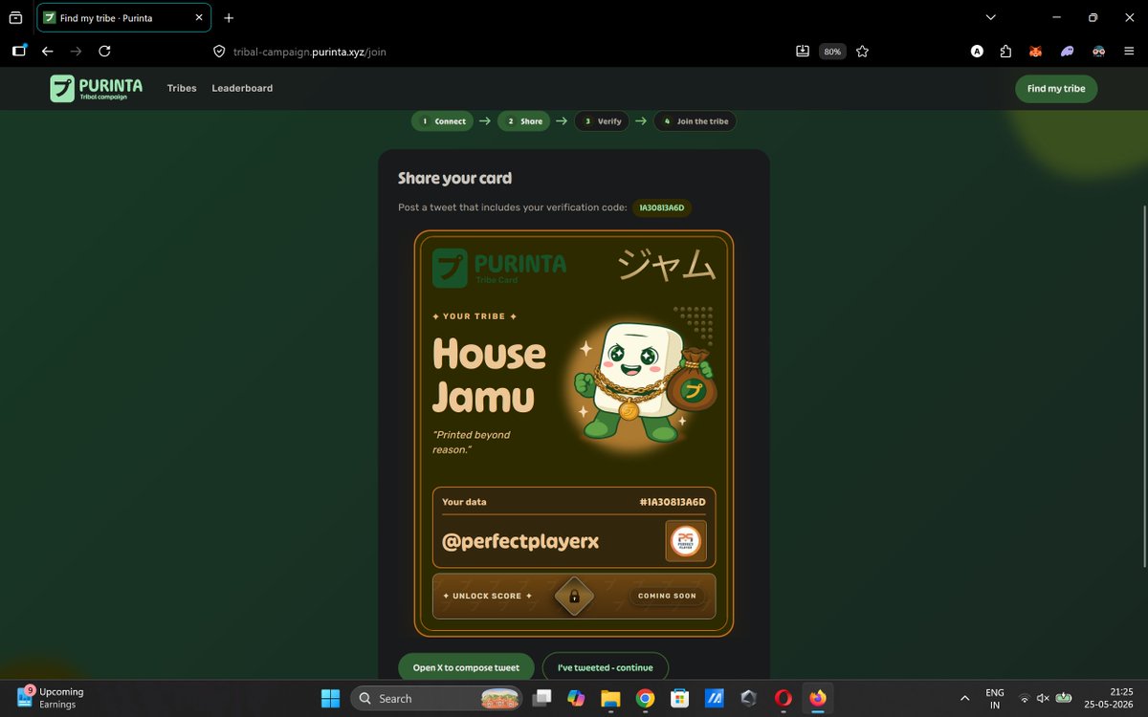This screenshot has width=1148, height=717.
Task: Click the install/save page icon in address bar
Action: click(803, 52)
